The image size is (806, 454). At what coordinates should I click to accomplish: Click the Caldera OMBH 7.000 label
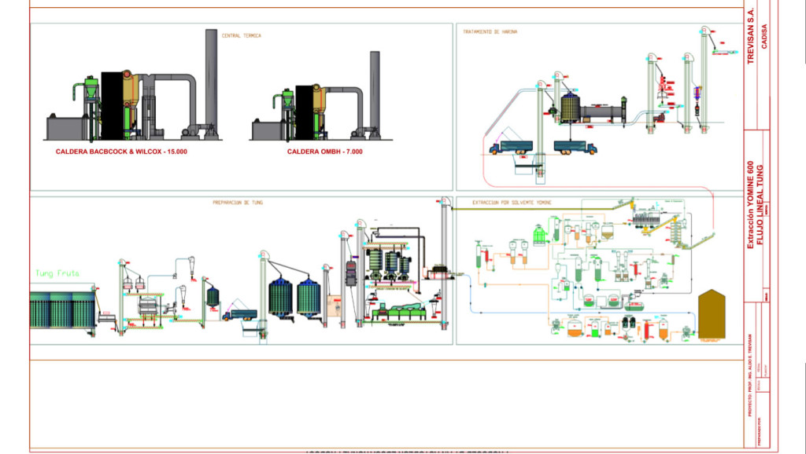tap(325, 152)
